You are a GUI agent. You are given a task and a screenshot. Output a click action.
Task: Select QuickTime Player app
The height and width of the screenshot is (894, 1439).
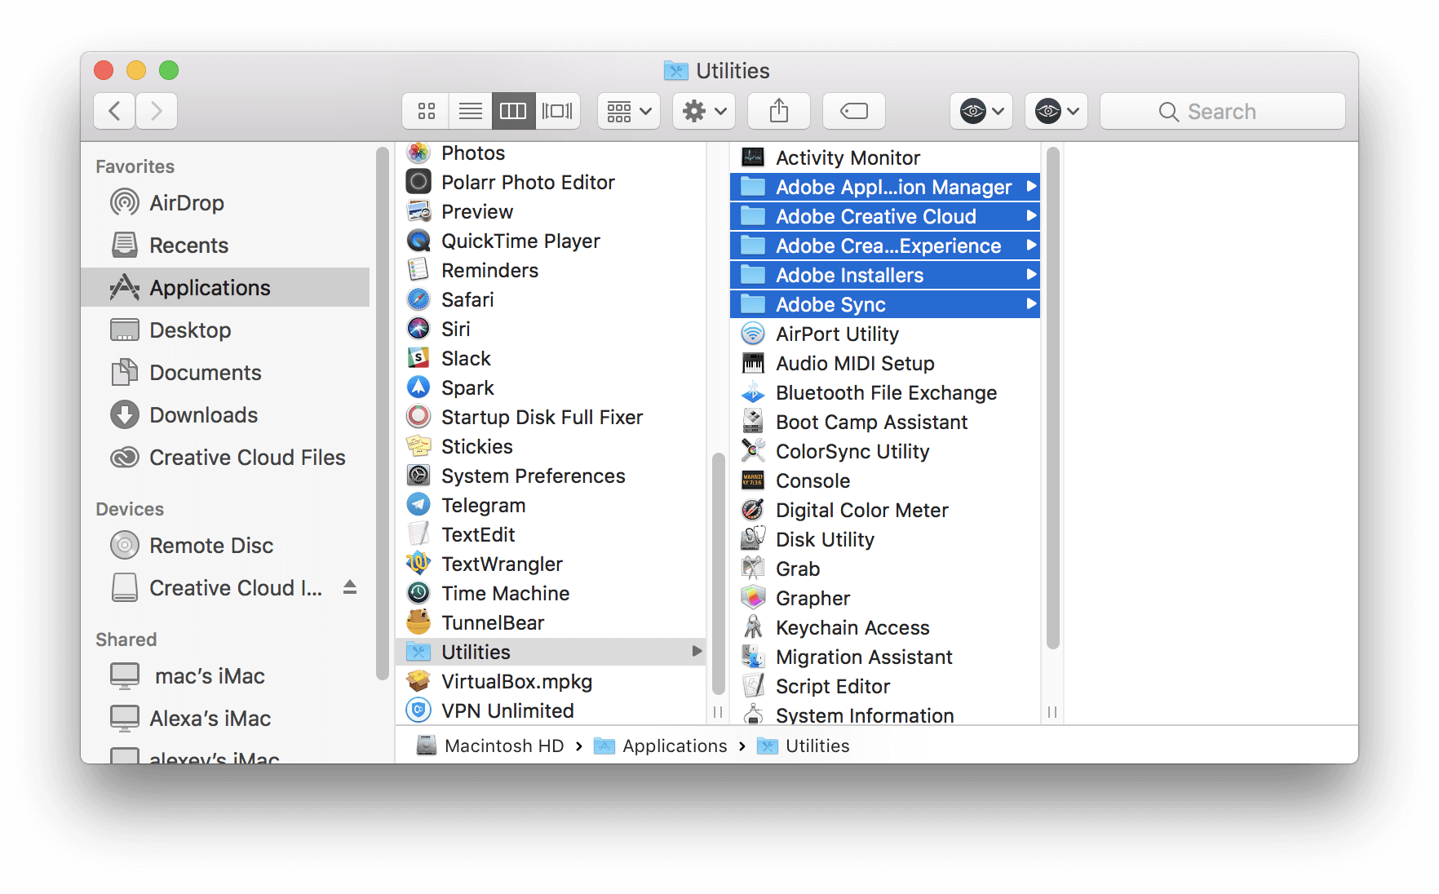click(x=551, y=241)
